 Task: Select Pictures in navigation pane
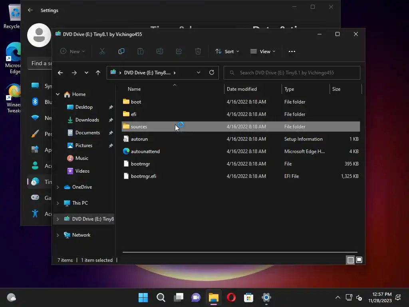coord(84,146)
